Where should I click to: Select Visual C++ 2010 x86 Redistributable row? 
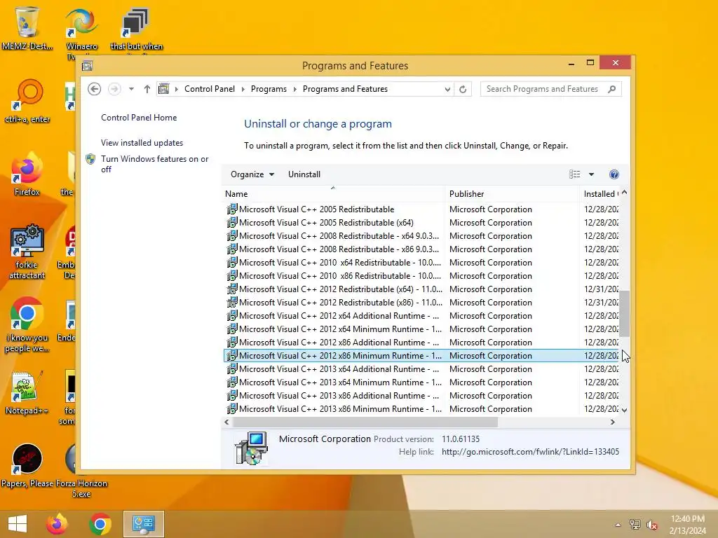point(421,275)
